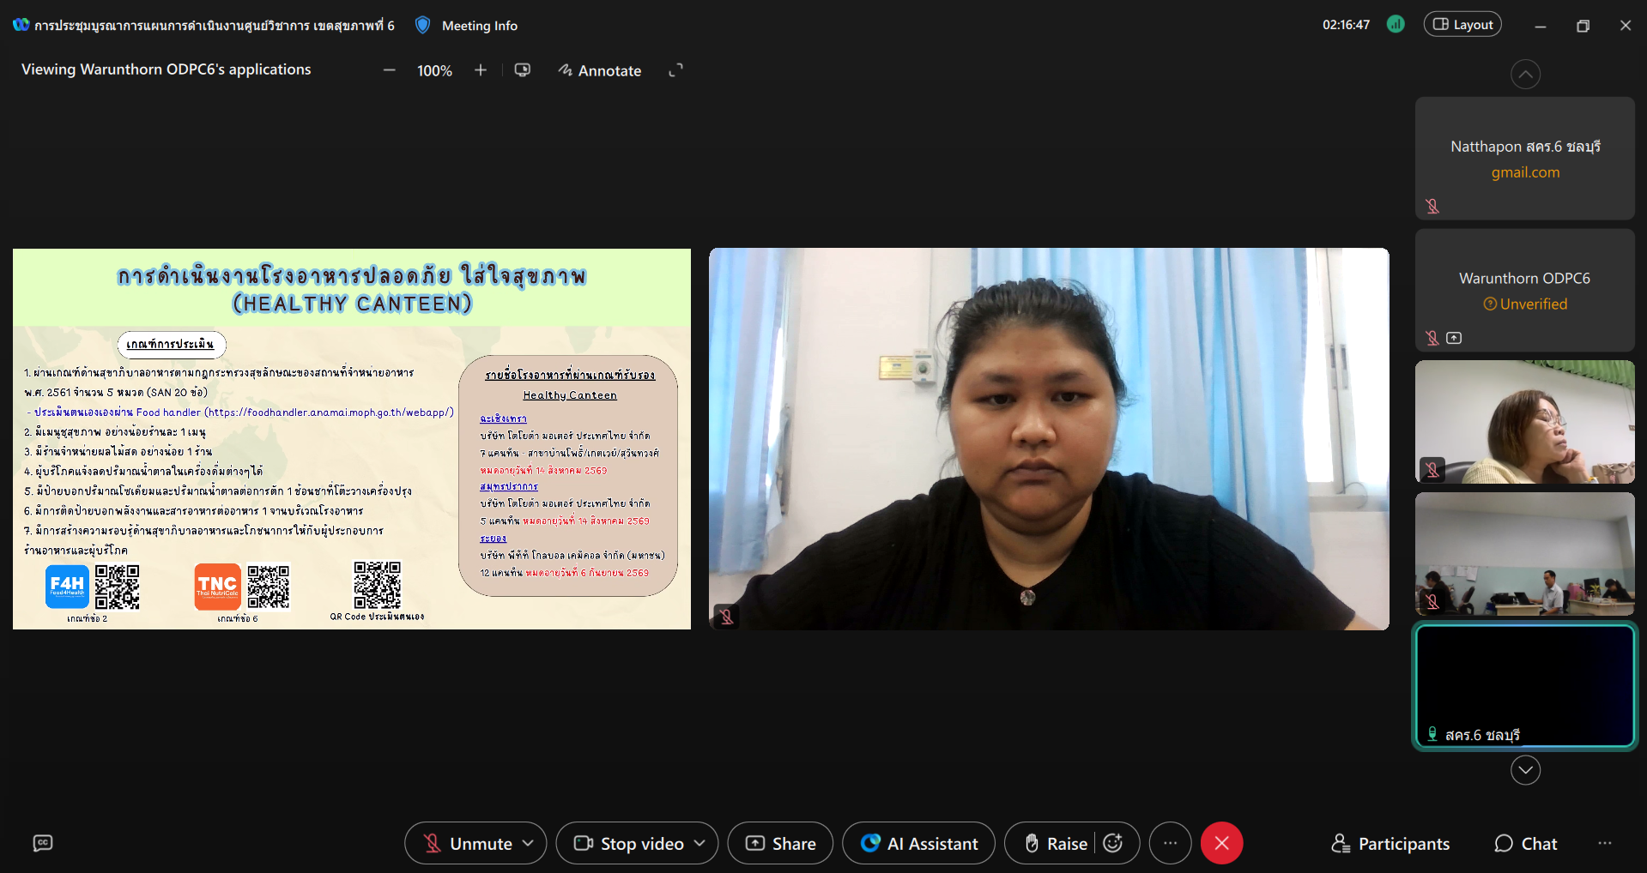Click the Share button

[x=780, y=843]
